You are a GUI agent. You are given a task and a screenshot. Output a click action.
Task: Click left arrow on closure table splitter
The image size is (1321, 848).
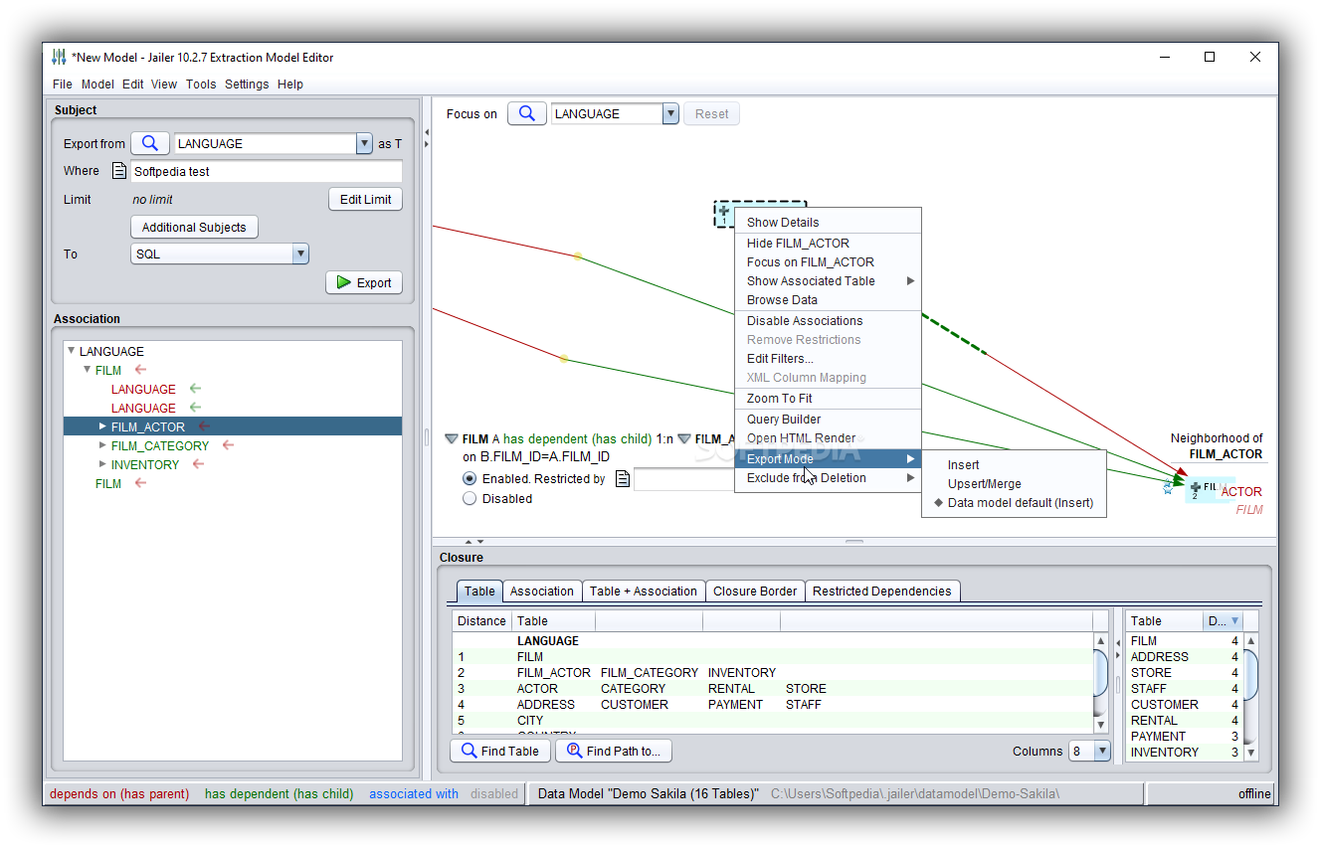point(1118,642)
